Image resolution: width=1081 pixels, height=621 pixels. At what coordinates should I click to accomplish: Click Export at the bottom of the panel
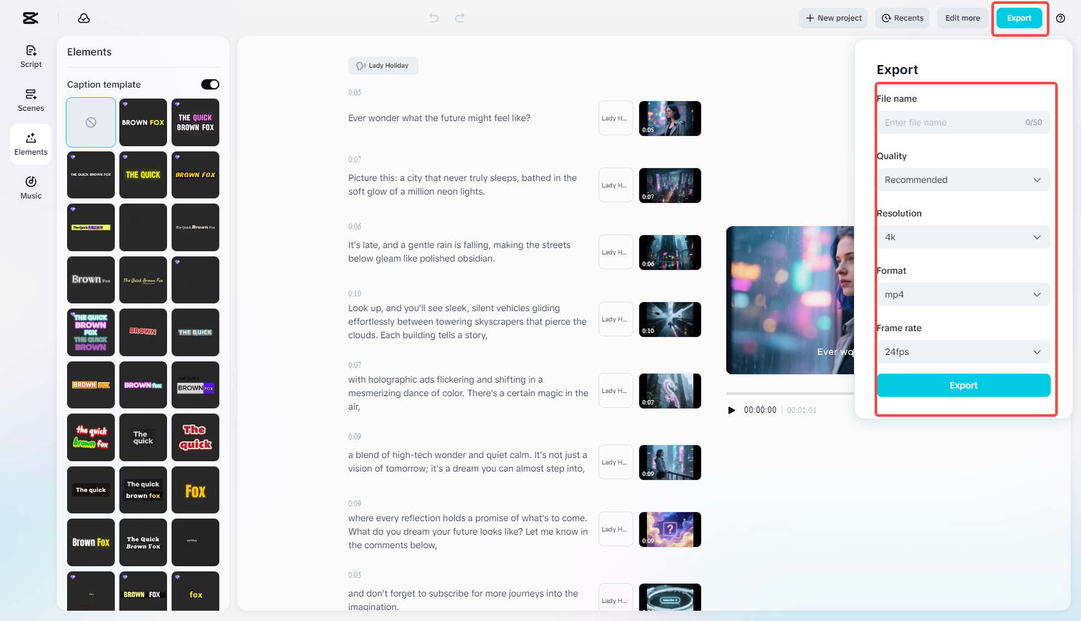pyautogui.click(x=963, y=385)
